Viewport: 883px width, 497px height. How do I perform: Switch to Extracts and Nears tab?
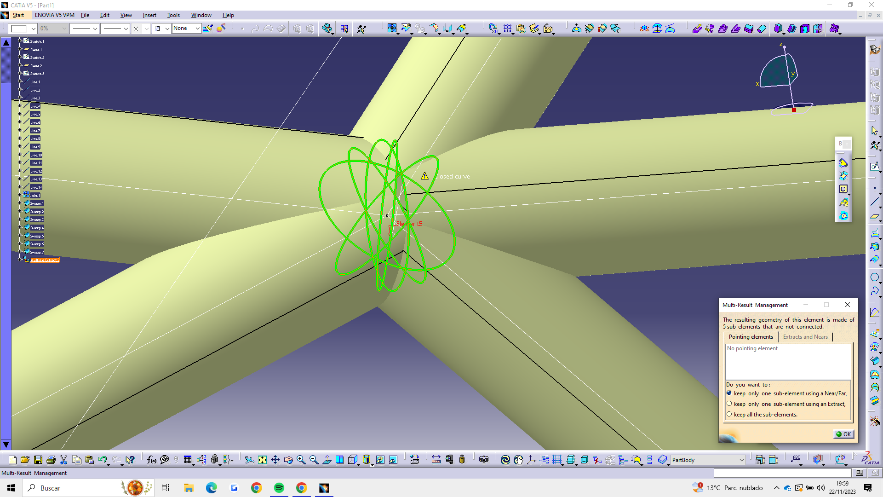pyautogui.click(x=805, y=337)
